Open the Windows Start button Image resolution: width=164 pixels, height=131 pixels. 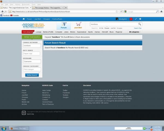[x=4, y=129]
